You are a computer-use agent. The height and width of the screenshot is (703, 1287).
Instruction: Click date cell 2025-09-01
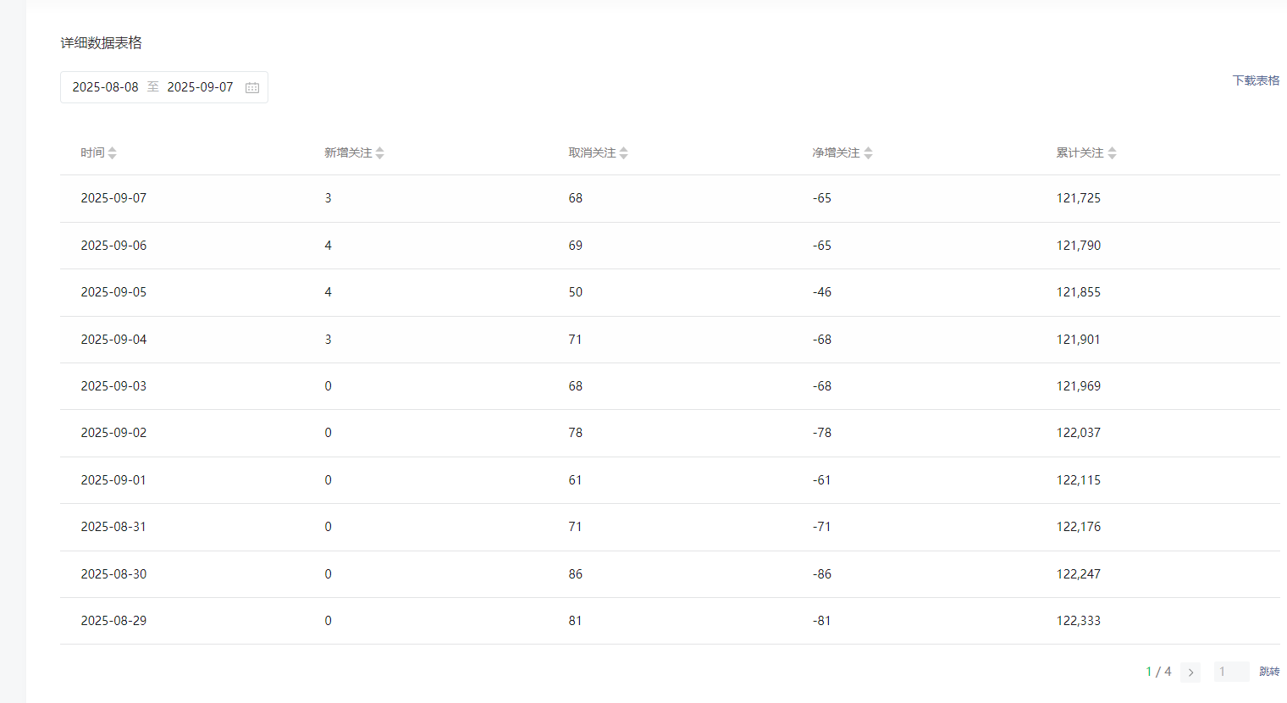[113, 480]
